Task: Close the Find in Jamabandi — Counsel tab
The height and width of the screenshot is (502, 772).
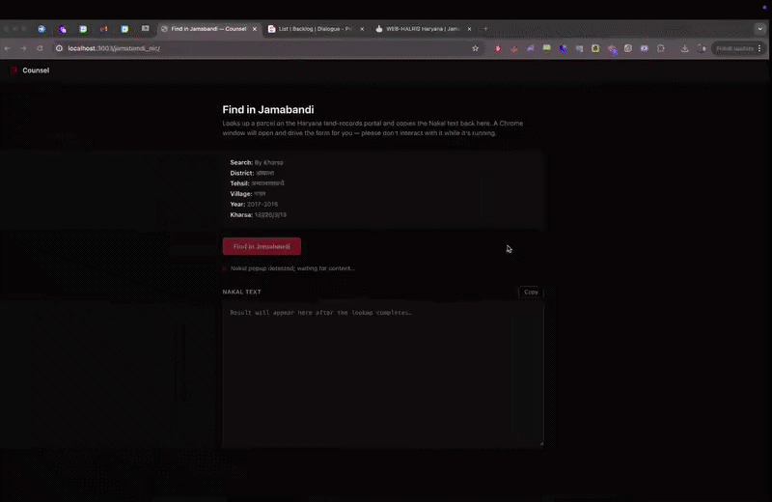Action: 255,29
